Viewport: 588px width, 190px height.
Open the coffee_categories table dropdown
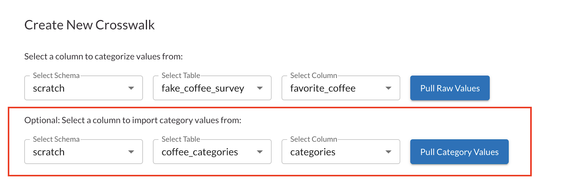(x=212, y=152)
